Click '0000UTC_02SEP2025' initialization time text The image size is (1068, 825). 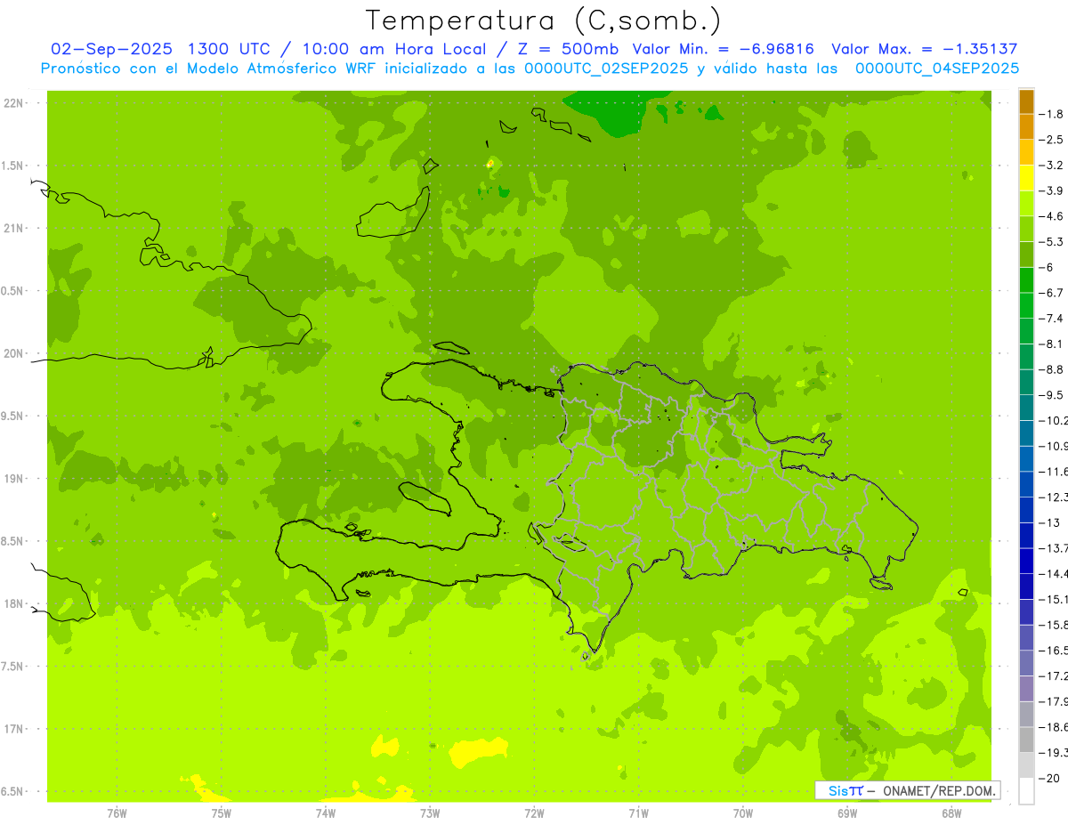[607, 69]
